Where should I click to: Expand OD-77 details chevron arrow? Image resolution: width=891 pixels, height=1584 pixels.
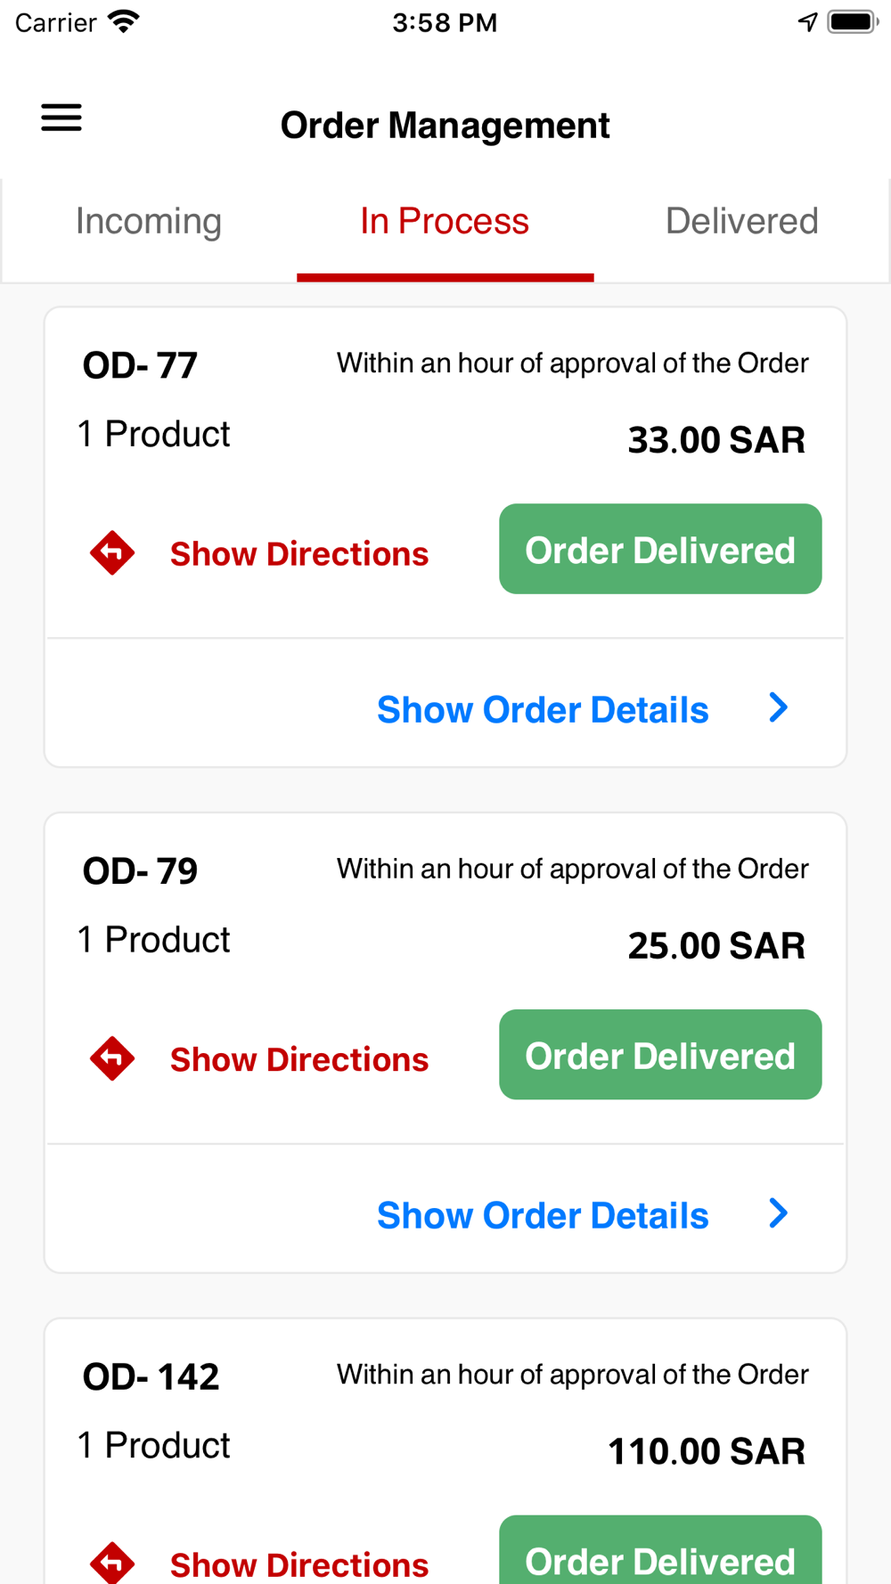pyautogui.click(x=779, y=707)
